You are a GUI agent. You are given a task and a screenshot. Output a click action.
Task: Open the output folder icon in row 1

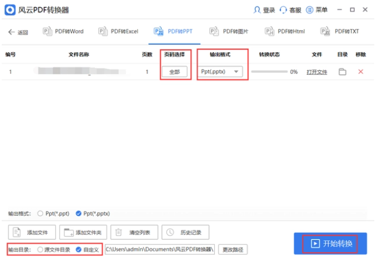[x=342, y=71]
